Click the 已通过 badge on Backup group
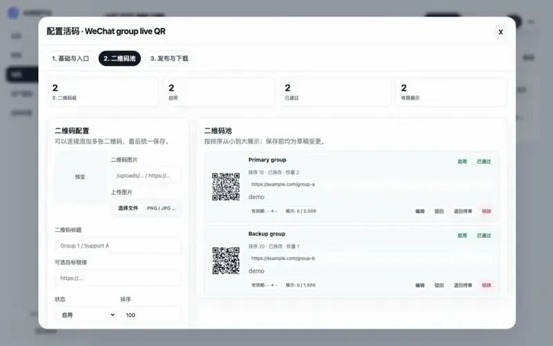The width and height of the screenshot is (553, 346). pos(484,236)
